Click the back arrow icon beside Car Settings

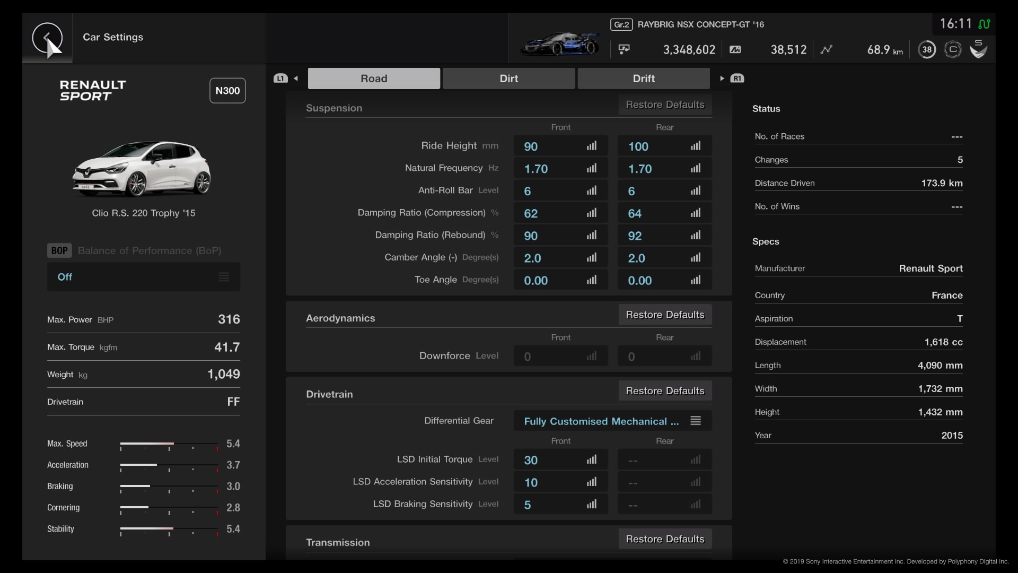[47, 38]
